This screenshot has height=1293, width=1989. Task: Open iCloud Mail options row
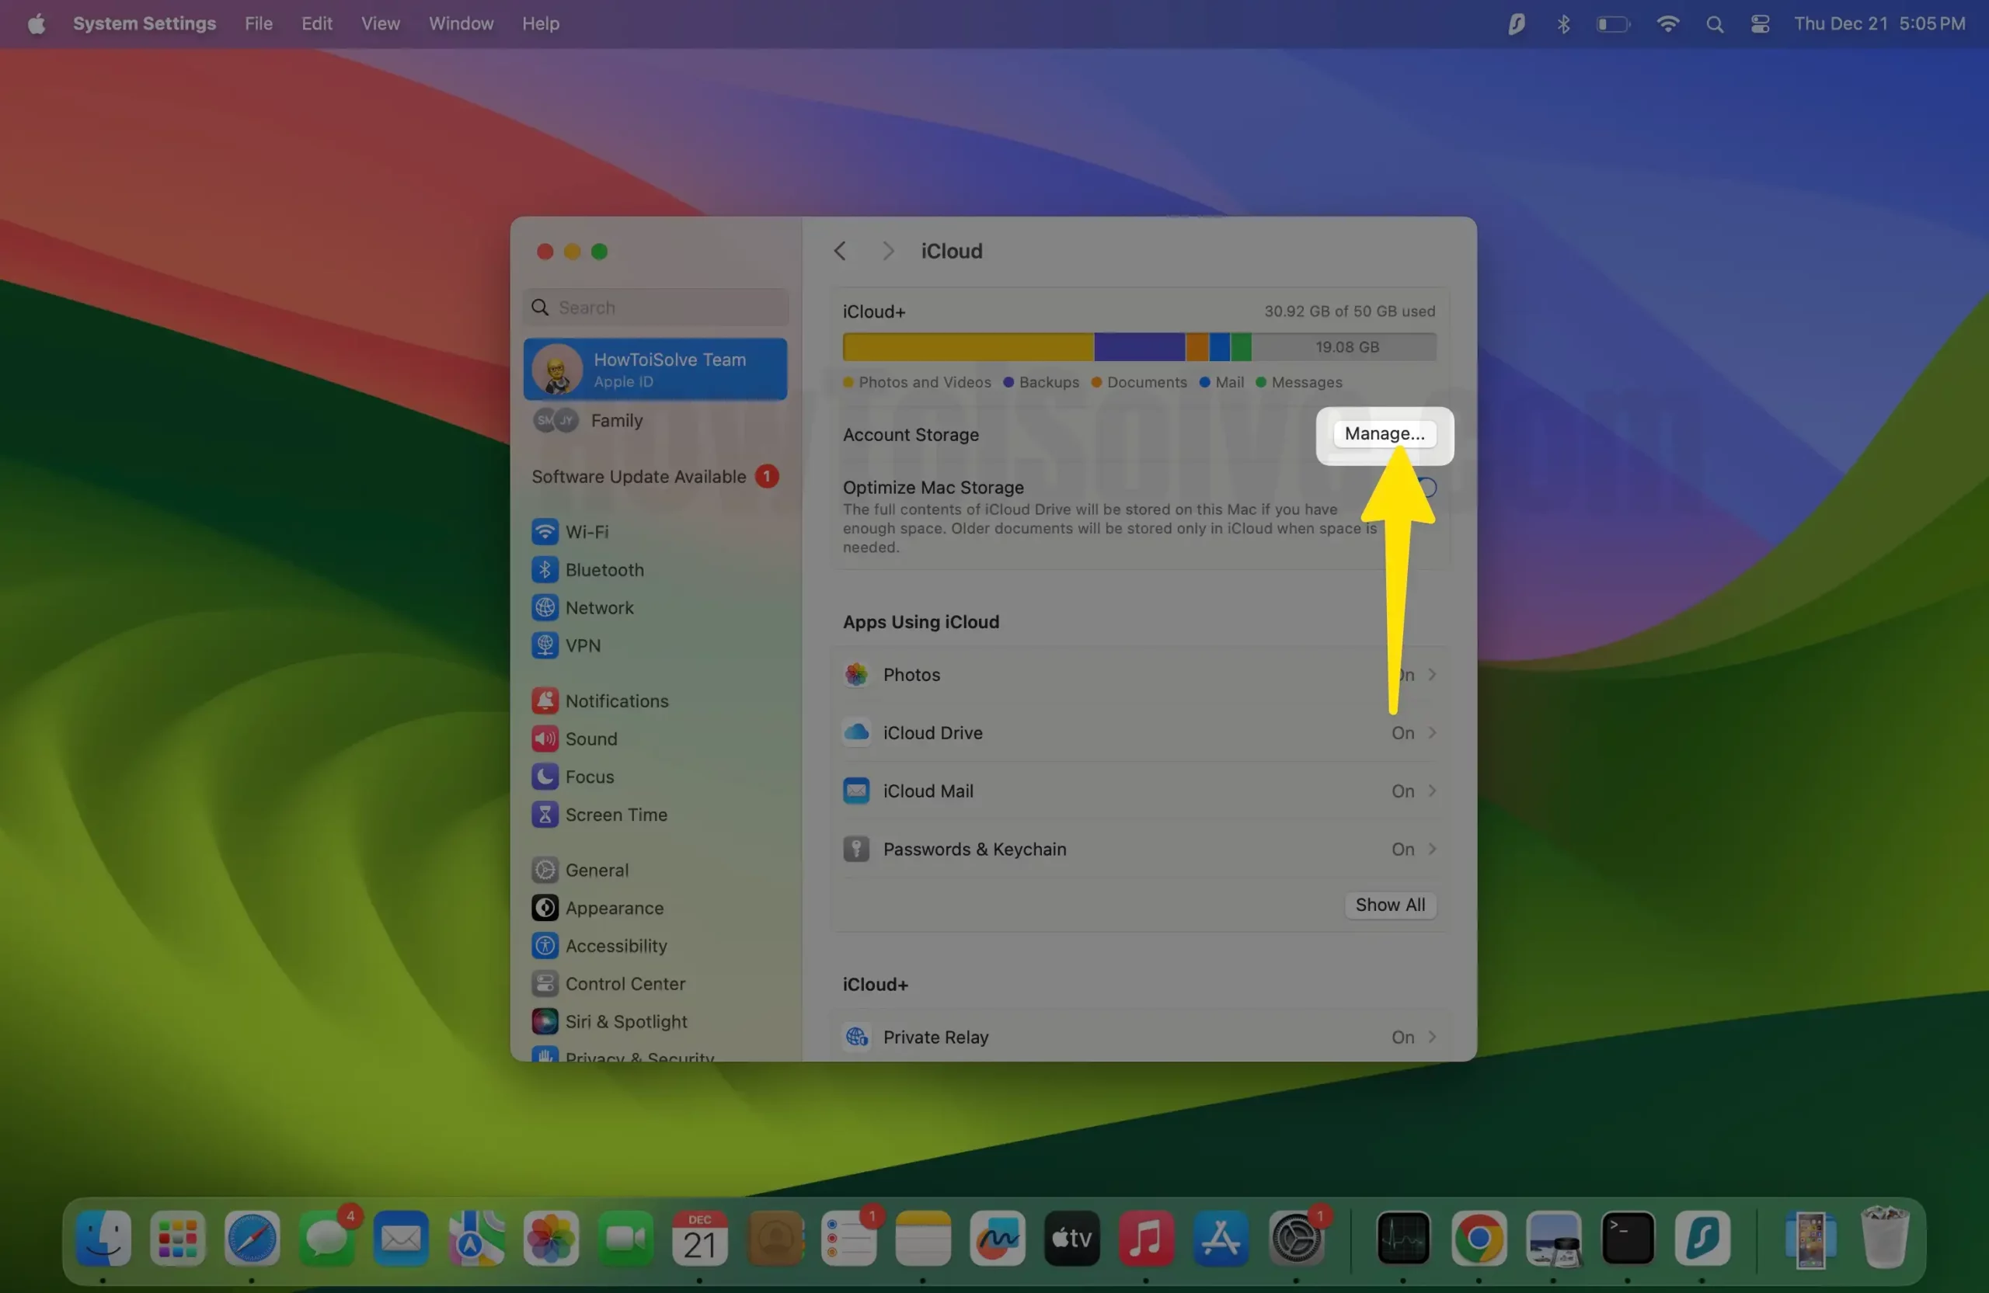pos(1139,791)
